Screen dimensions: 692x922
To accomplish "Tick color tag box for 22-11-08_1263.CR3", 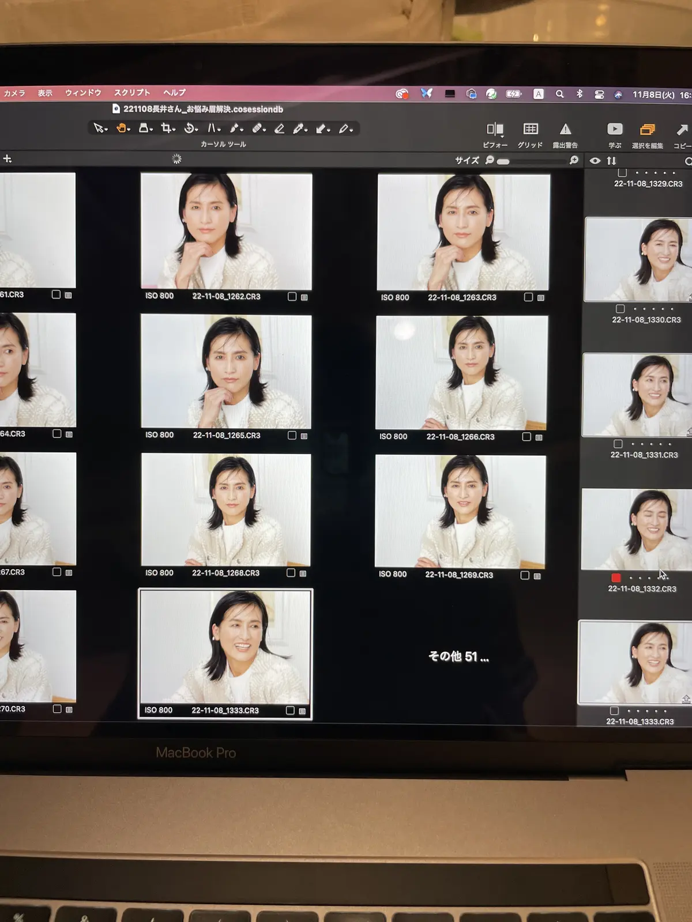I will (528, 297).
